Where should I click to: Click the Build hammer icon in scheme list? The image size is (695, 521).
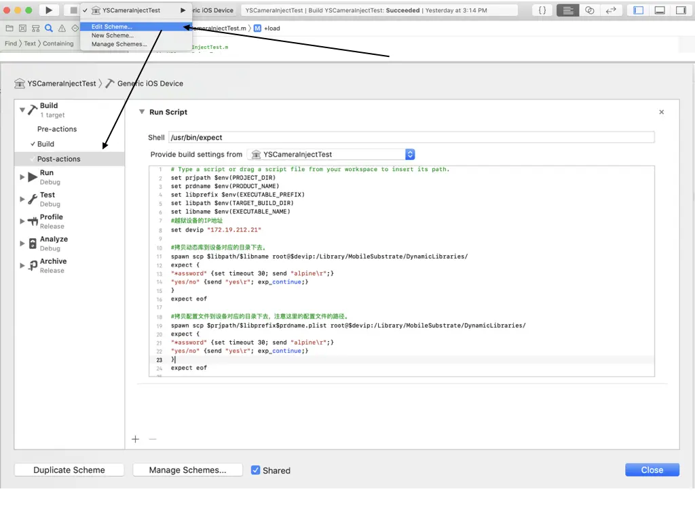[x=33, y=109]
